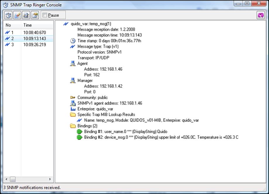The image size is (269, 194).
Task: Select Manager Port: 0
Action: tap(90, 92)
